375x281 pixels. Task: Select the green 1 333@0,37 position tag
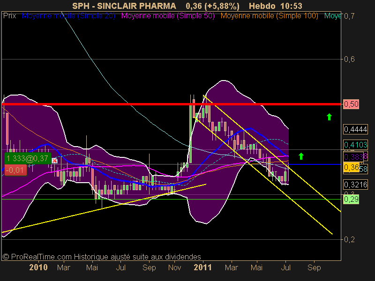click(28, 158)
